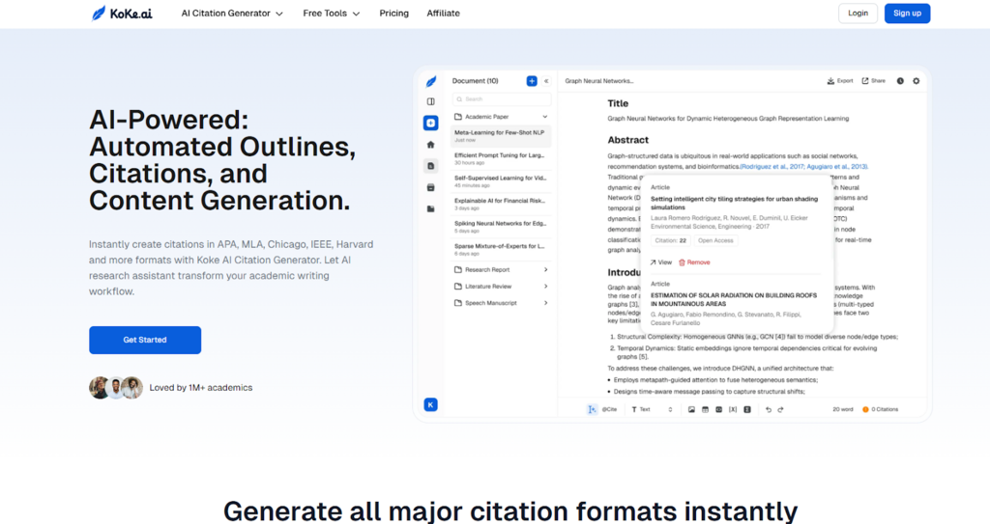Collapse the Document panel with double chevron

coord(546,81)
